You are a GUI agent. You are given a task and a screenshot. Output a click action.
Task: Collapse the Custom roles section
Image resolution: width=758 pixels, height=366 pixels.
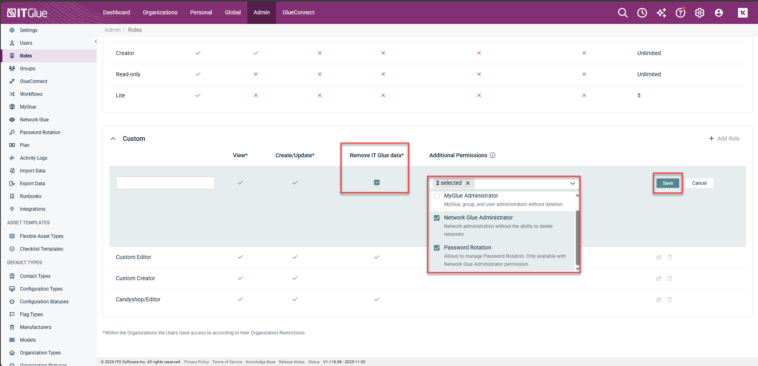tap(113, 139)
